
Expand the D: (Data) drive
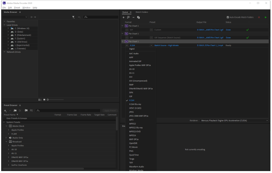(x=8, y=32)
